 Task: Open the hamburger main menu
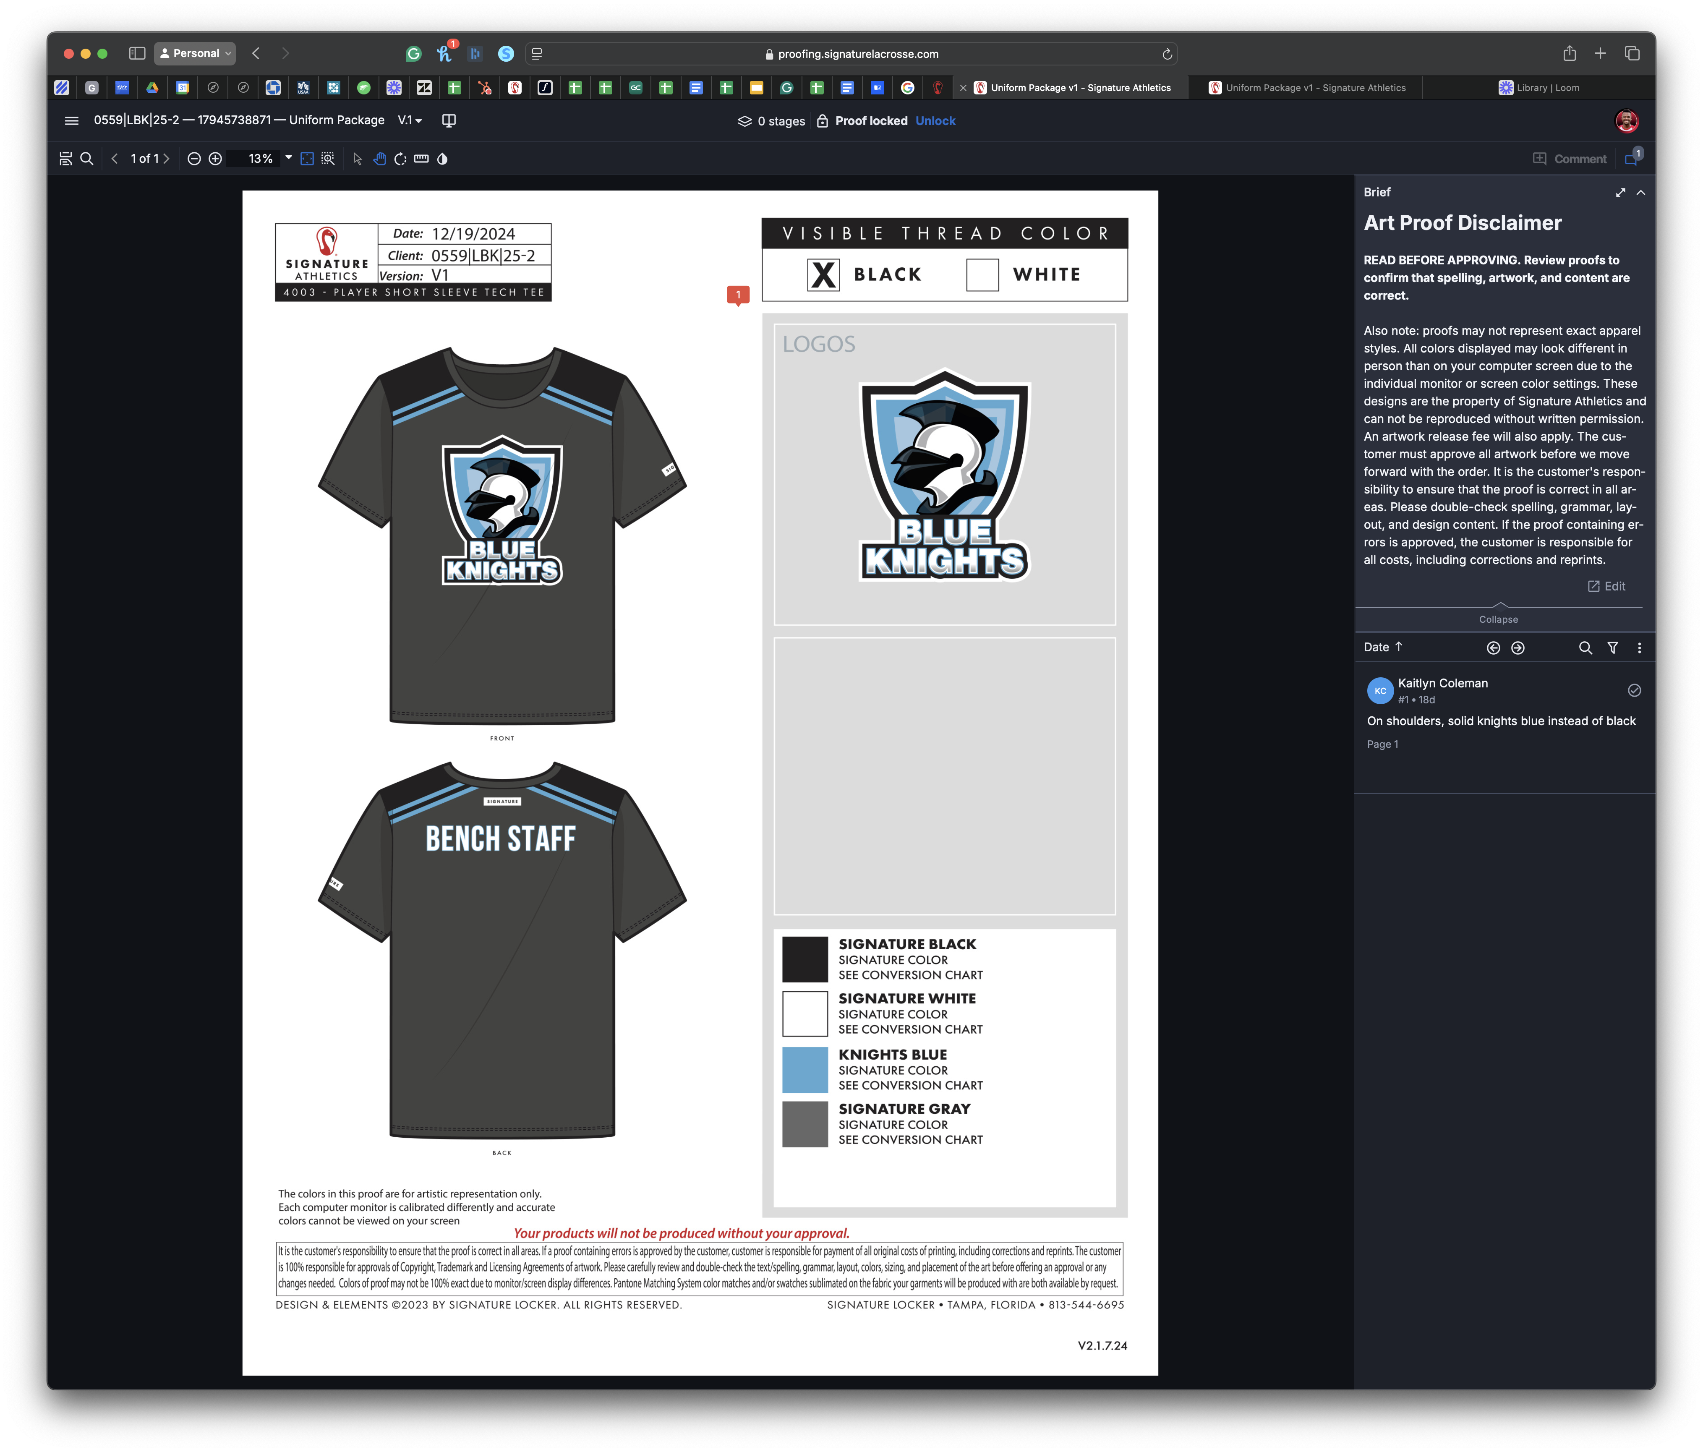(x=71, y=121)
